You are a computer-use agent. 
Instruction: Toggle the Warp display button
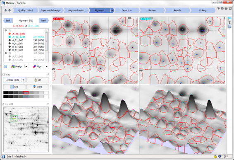click(x=38, y=87)
